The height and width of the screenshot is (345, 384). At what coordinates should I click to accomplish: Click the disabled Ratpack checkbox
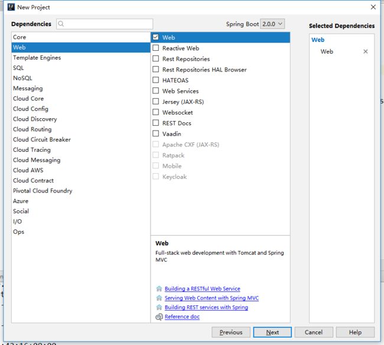[156, 155]
